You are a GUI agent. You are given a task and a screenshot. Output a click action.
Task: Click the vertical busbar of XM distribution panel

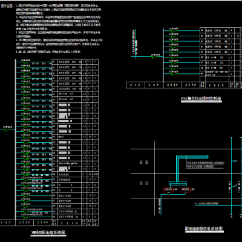pyautogui.click(x=15, y=139)
